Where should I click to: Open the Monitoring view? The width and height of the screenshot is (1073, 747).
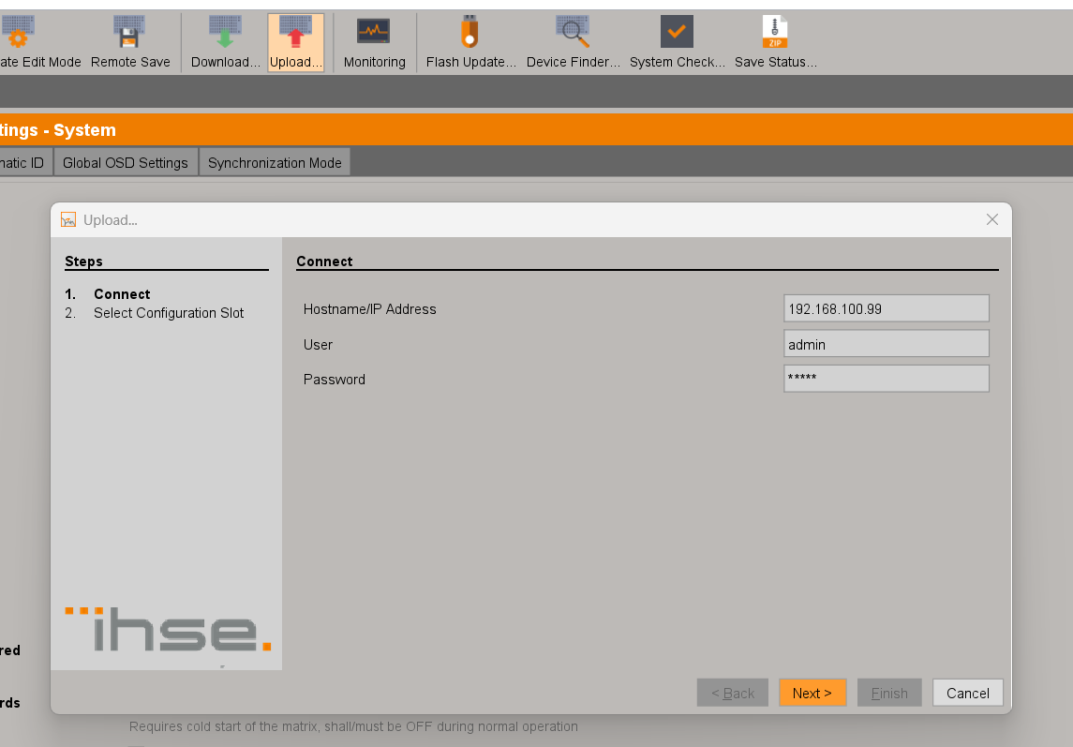coord(374,35)
